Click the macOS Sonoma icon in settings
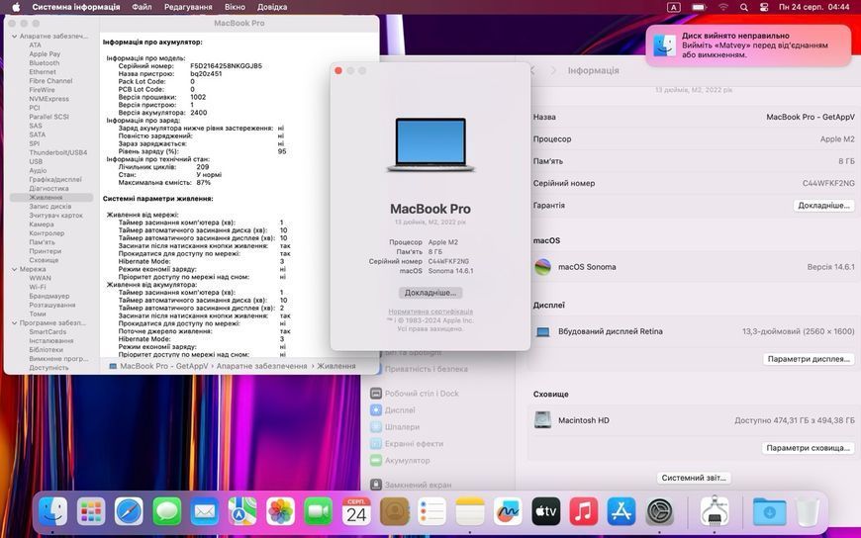 coord(542,267)
